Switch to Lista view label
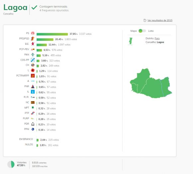This screenshot has width=193, height=174. (x=151, y=31)
